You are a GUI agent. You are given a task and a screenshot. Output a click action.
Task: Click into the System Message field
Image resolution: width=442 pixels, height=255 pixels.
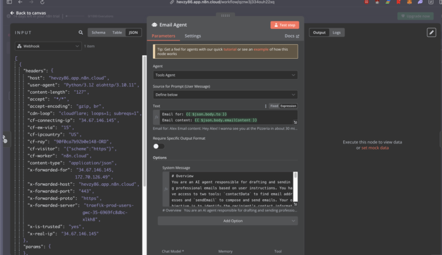(231, 189)
